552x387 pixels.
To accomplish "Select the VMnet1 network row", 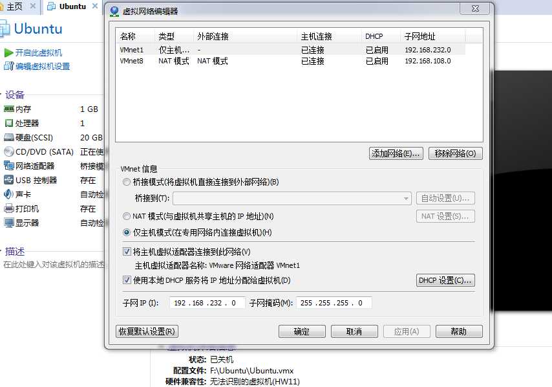I will (x=291, y=50).
